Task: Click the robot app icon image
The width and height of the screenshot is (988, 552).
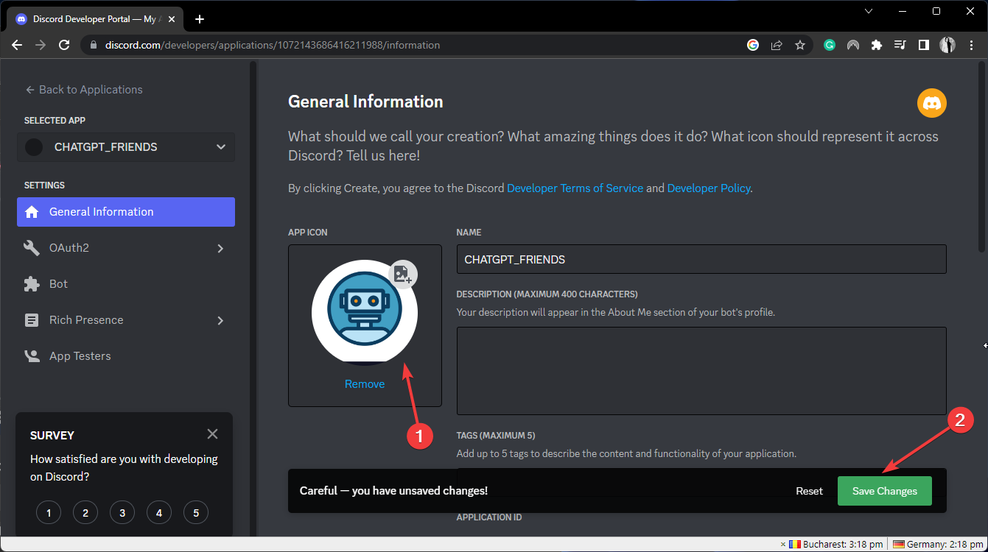Action: (365, 313)
